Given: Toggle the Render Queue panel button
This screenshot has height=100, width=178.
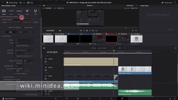Looking at the screenshot, I should coord(167,3).
